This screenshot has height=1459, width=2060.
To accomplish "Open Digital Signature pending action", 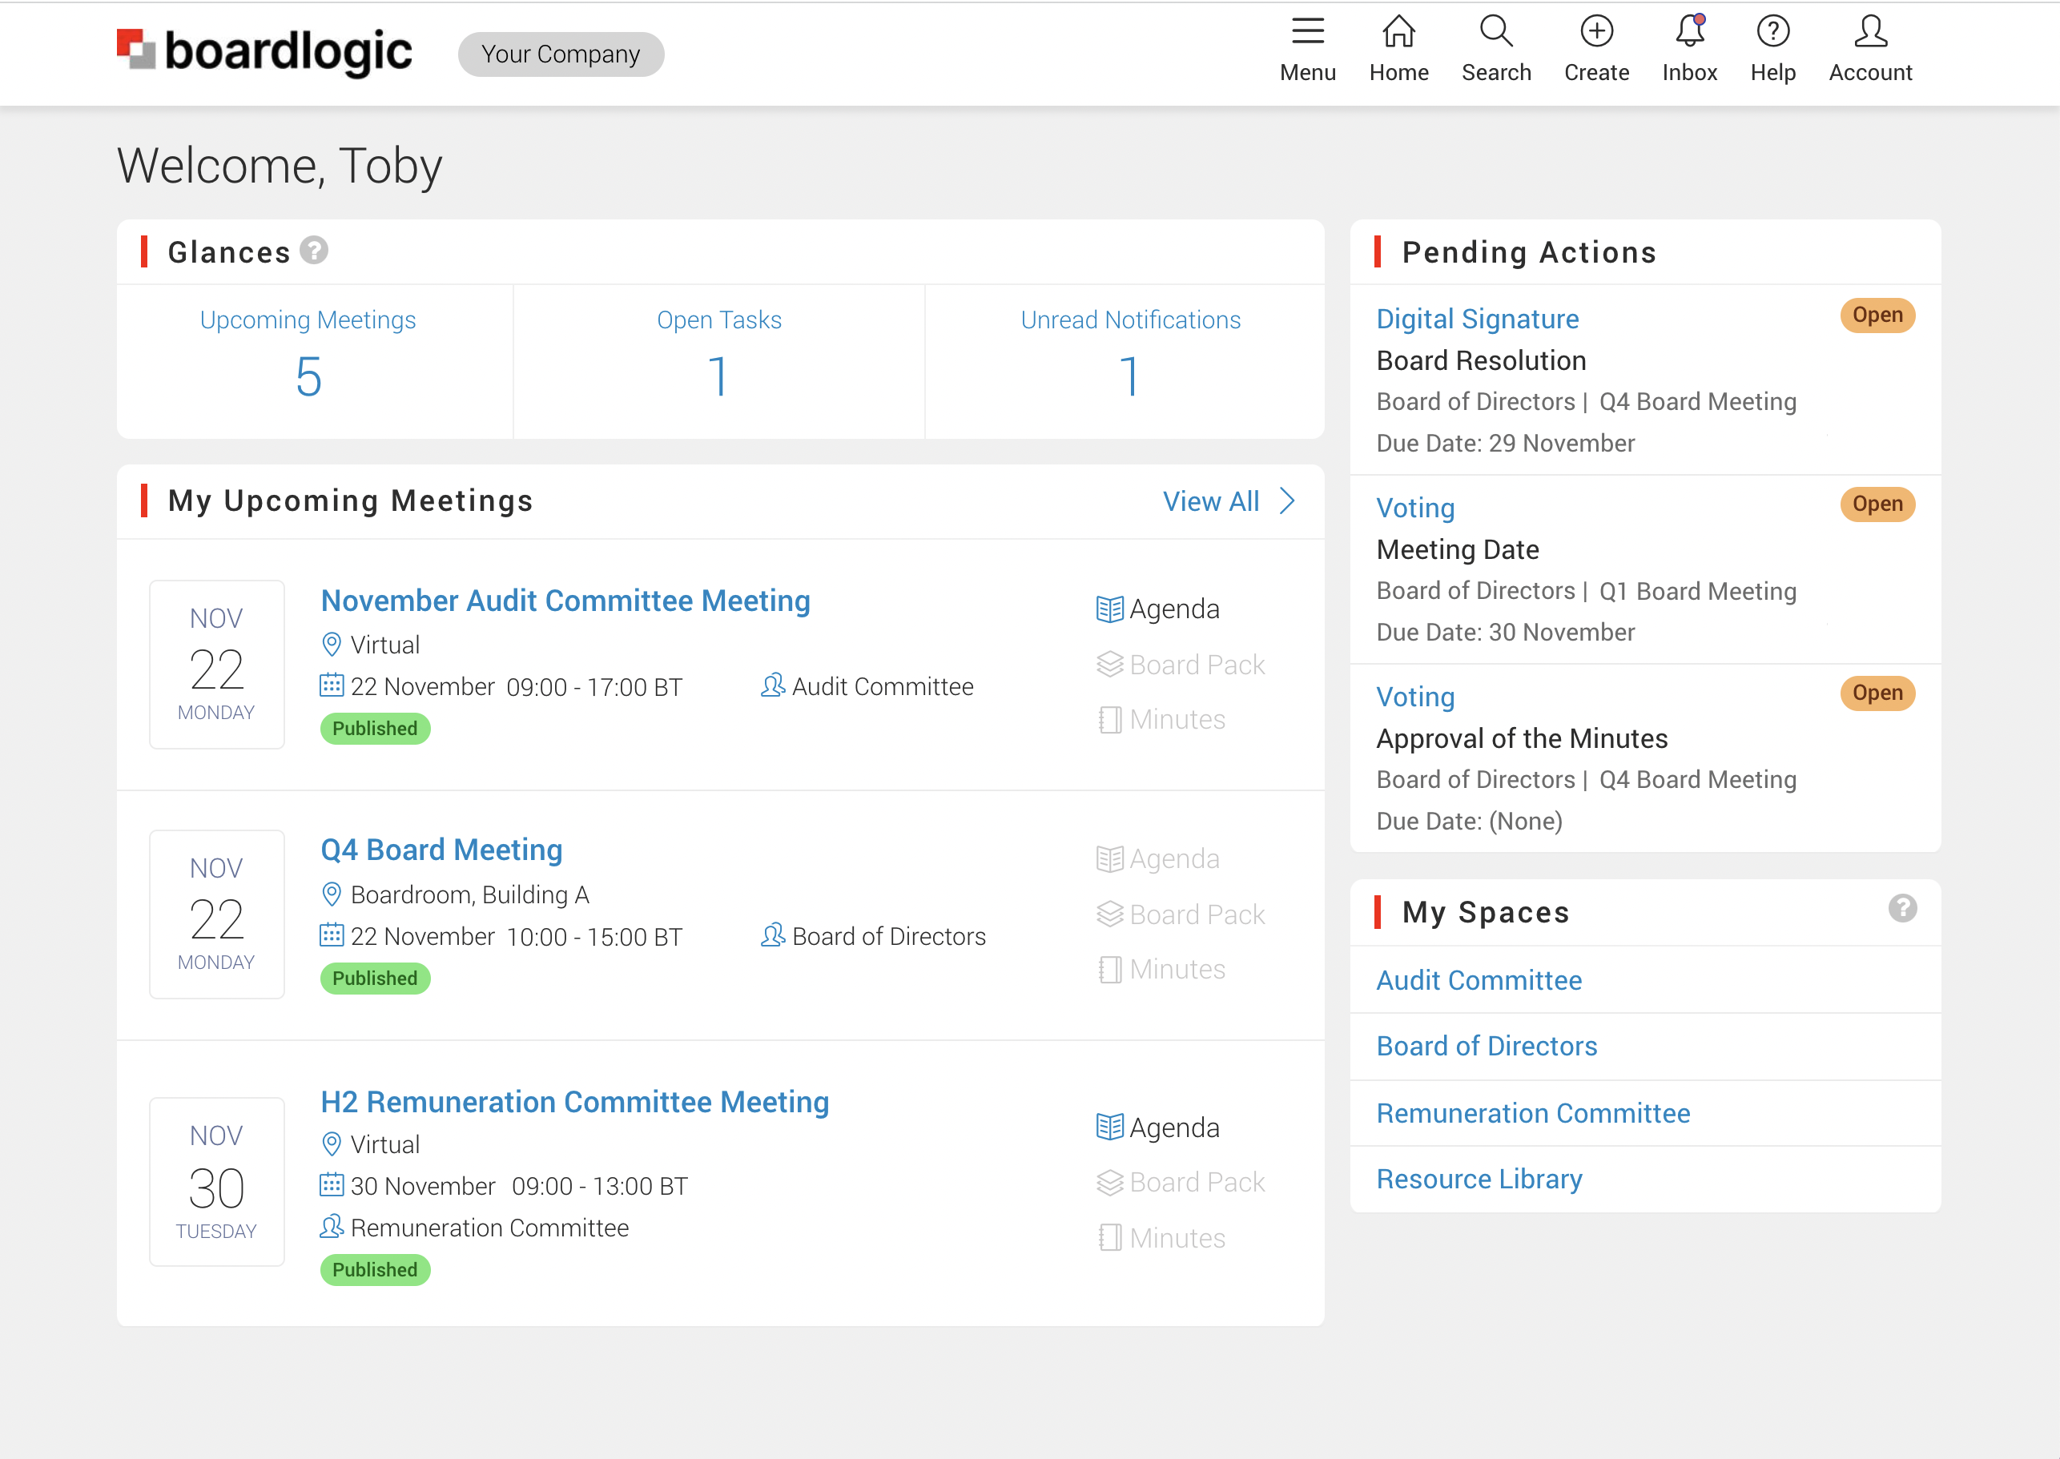I will (1477, 319).
